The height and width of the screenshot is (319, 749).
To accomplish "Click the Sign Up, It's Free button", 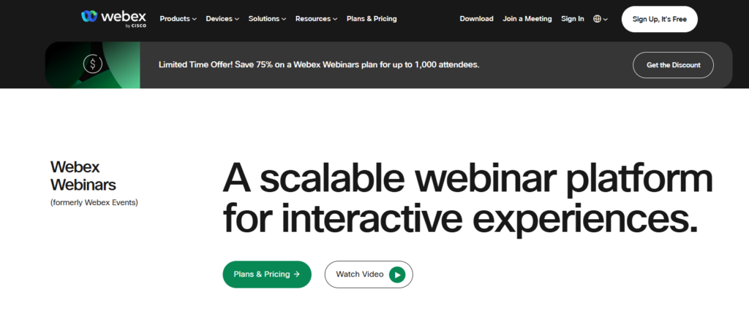I will click(x=659, y=19).
